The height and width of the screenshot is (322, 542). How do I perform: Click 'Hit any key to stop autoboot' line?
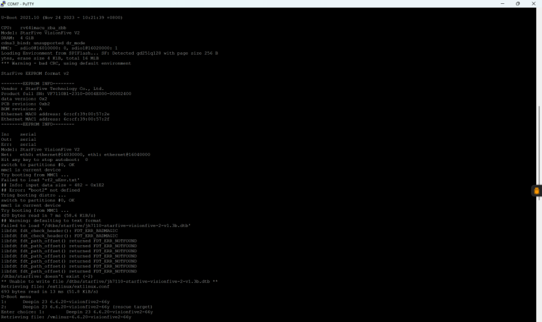coord(44,159)
